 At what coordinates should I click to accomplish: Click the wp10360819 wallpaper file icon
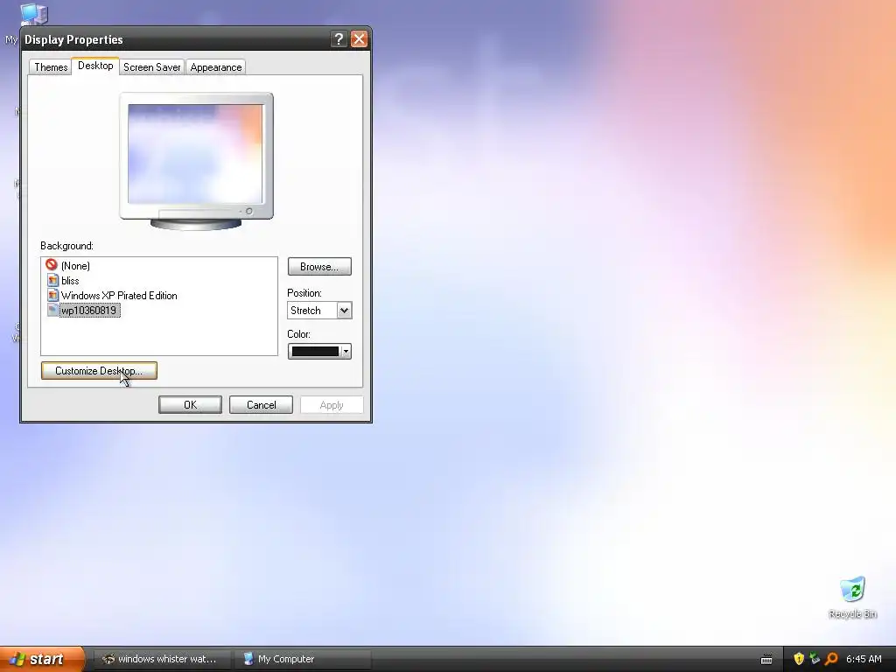click(x=52, y=310)
